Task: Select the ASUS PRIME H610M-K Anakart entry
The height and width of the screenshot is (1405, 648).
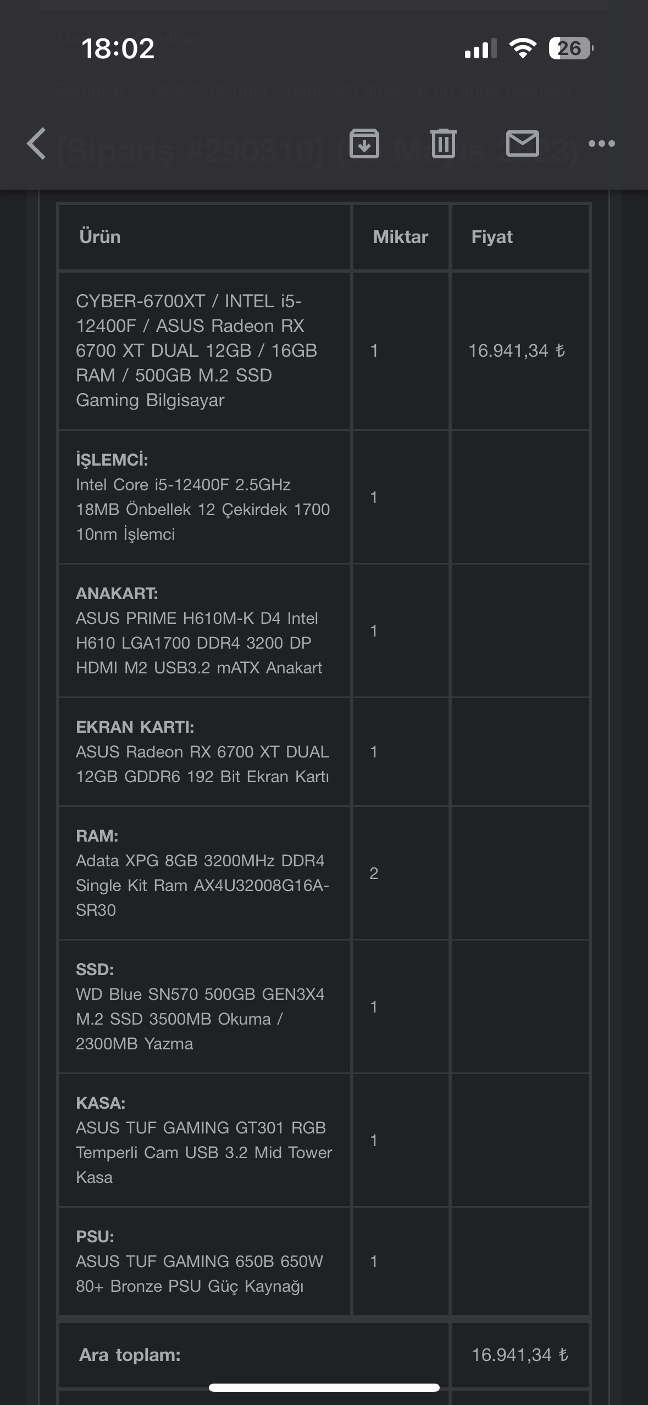Action: pos(199,630)
